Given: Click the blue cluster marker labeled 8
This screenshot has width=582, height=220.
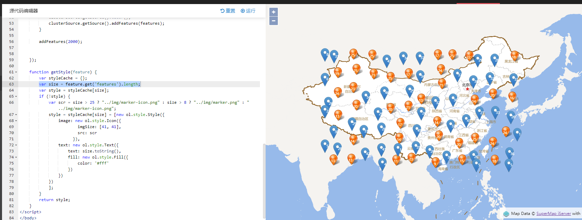Looking at the screenshot, I should pyautogui.click(x=325, y=55).
